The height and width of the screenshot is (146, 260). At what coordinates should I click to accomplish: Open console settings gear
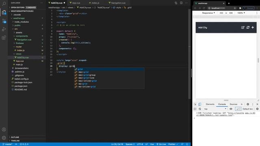coord(257,109)
